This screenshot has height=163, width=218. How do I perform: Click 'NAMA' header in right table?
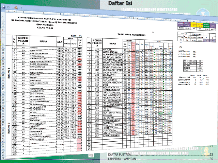click(113, 43)
